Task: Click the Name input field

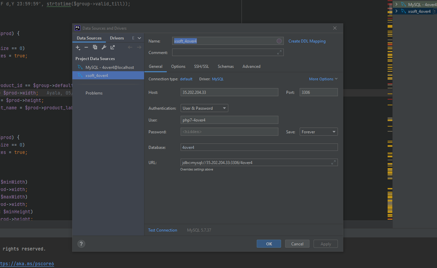Action: (228, 41)
